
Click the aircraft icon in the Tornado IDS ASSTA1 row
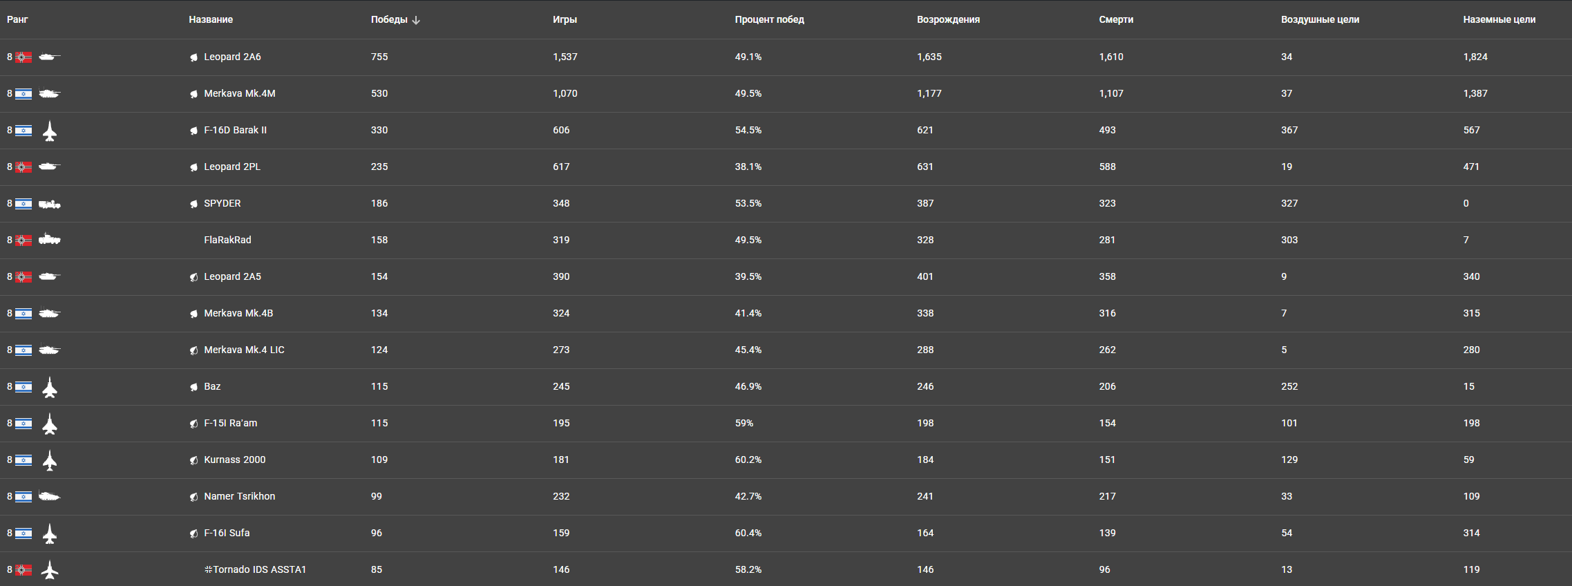50,570
